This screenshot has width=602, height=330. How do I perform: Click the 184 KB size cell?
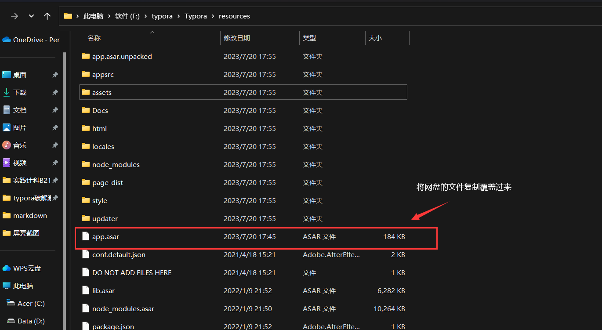click(x=394, y=236)
